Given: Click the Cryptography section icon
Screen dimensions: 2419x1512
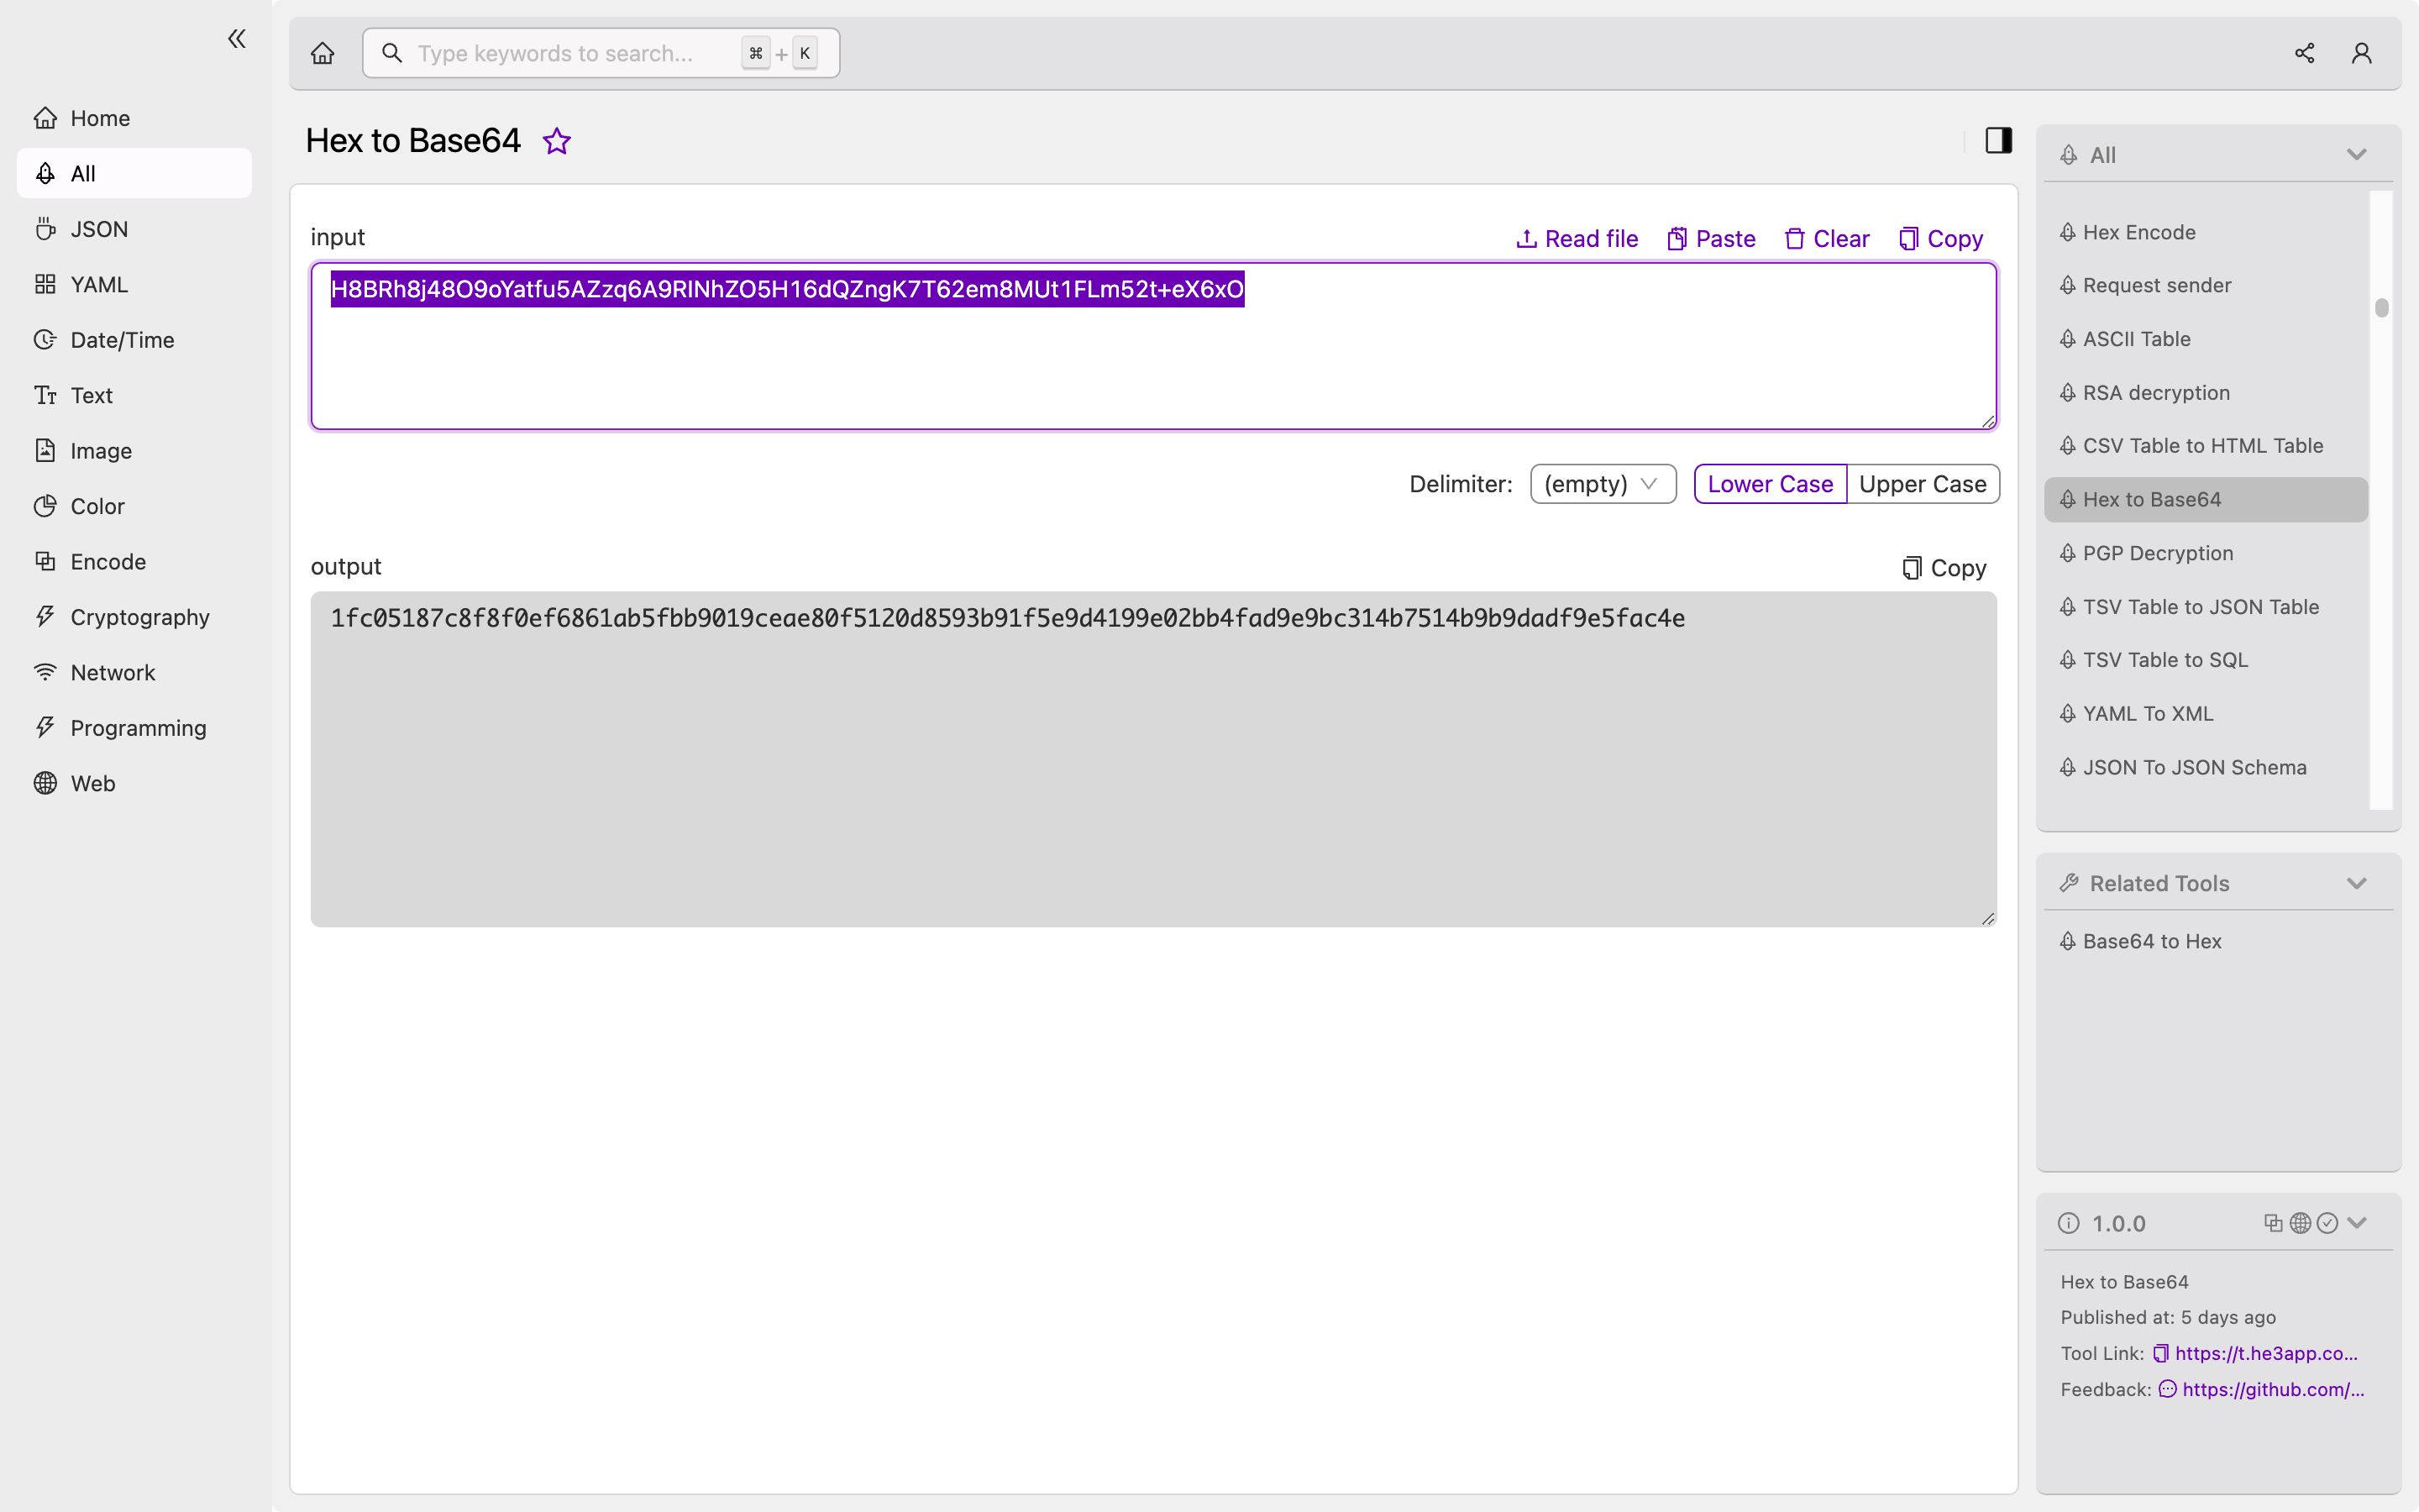Looking at the screenshot, I should (42, 617).
